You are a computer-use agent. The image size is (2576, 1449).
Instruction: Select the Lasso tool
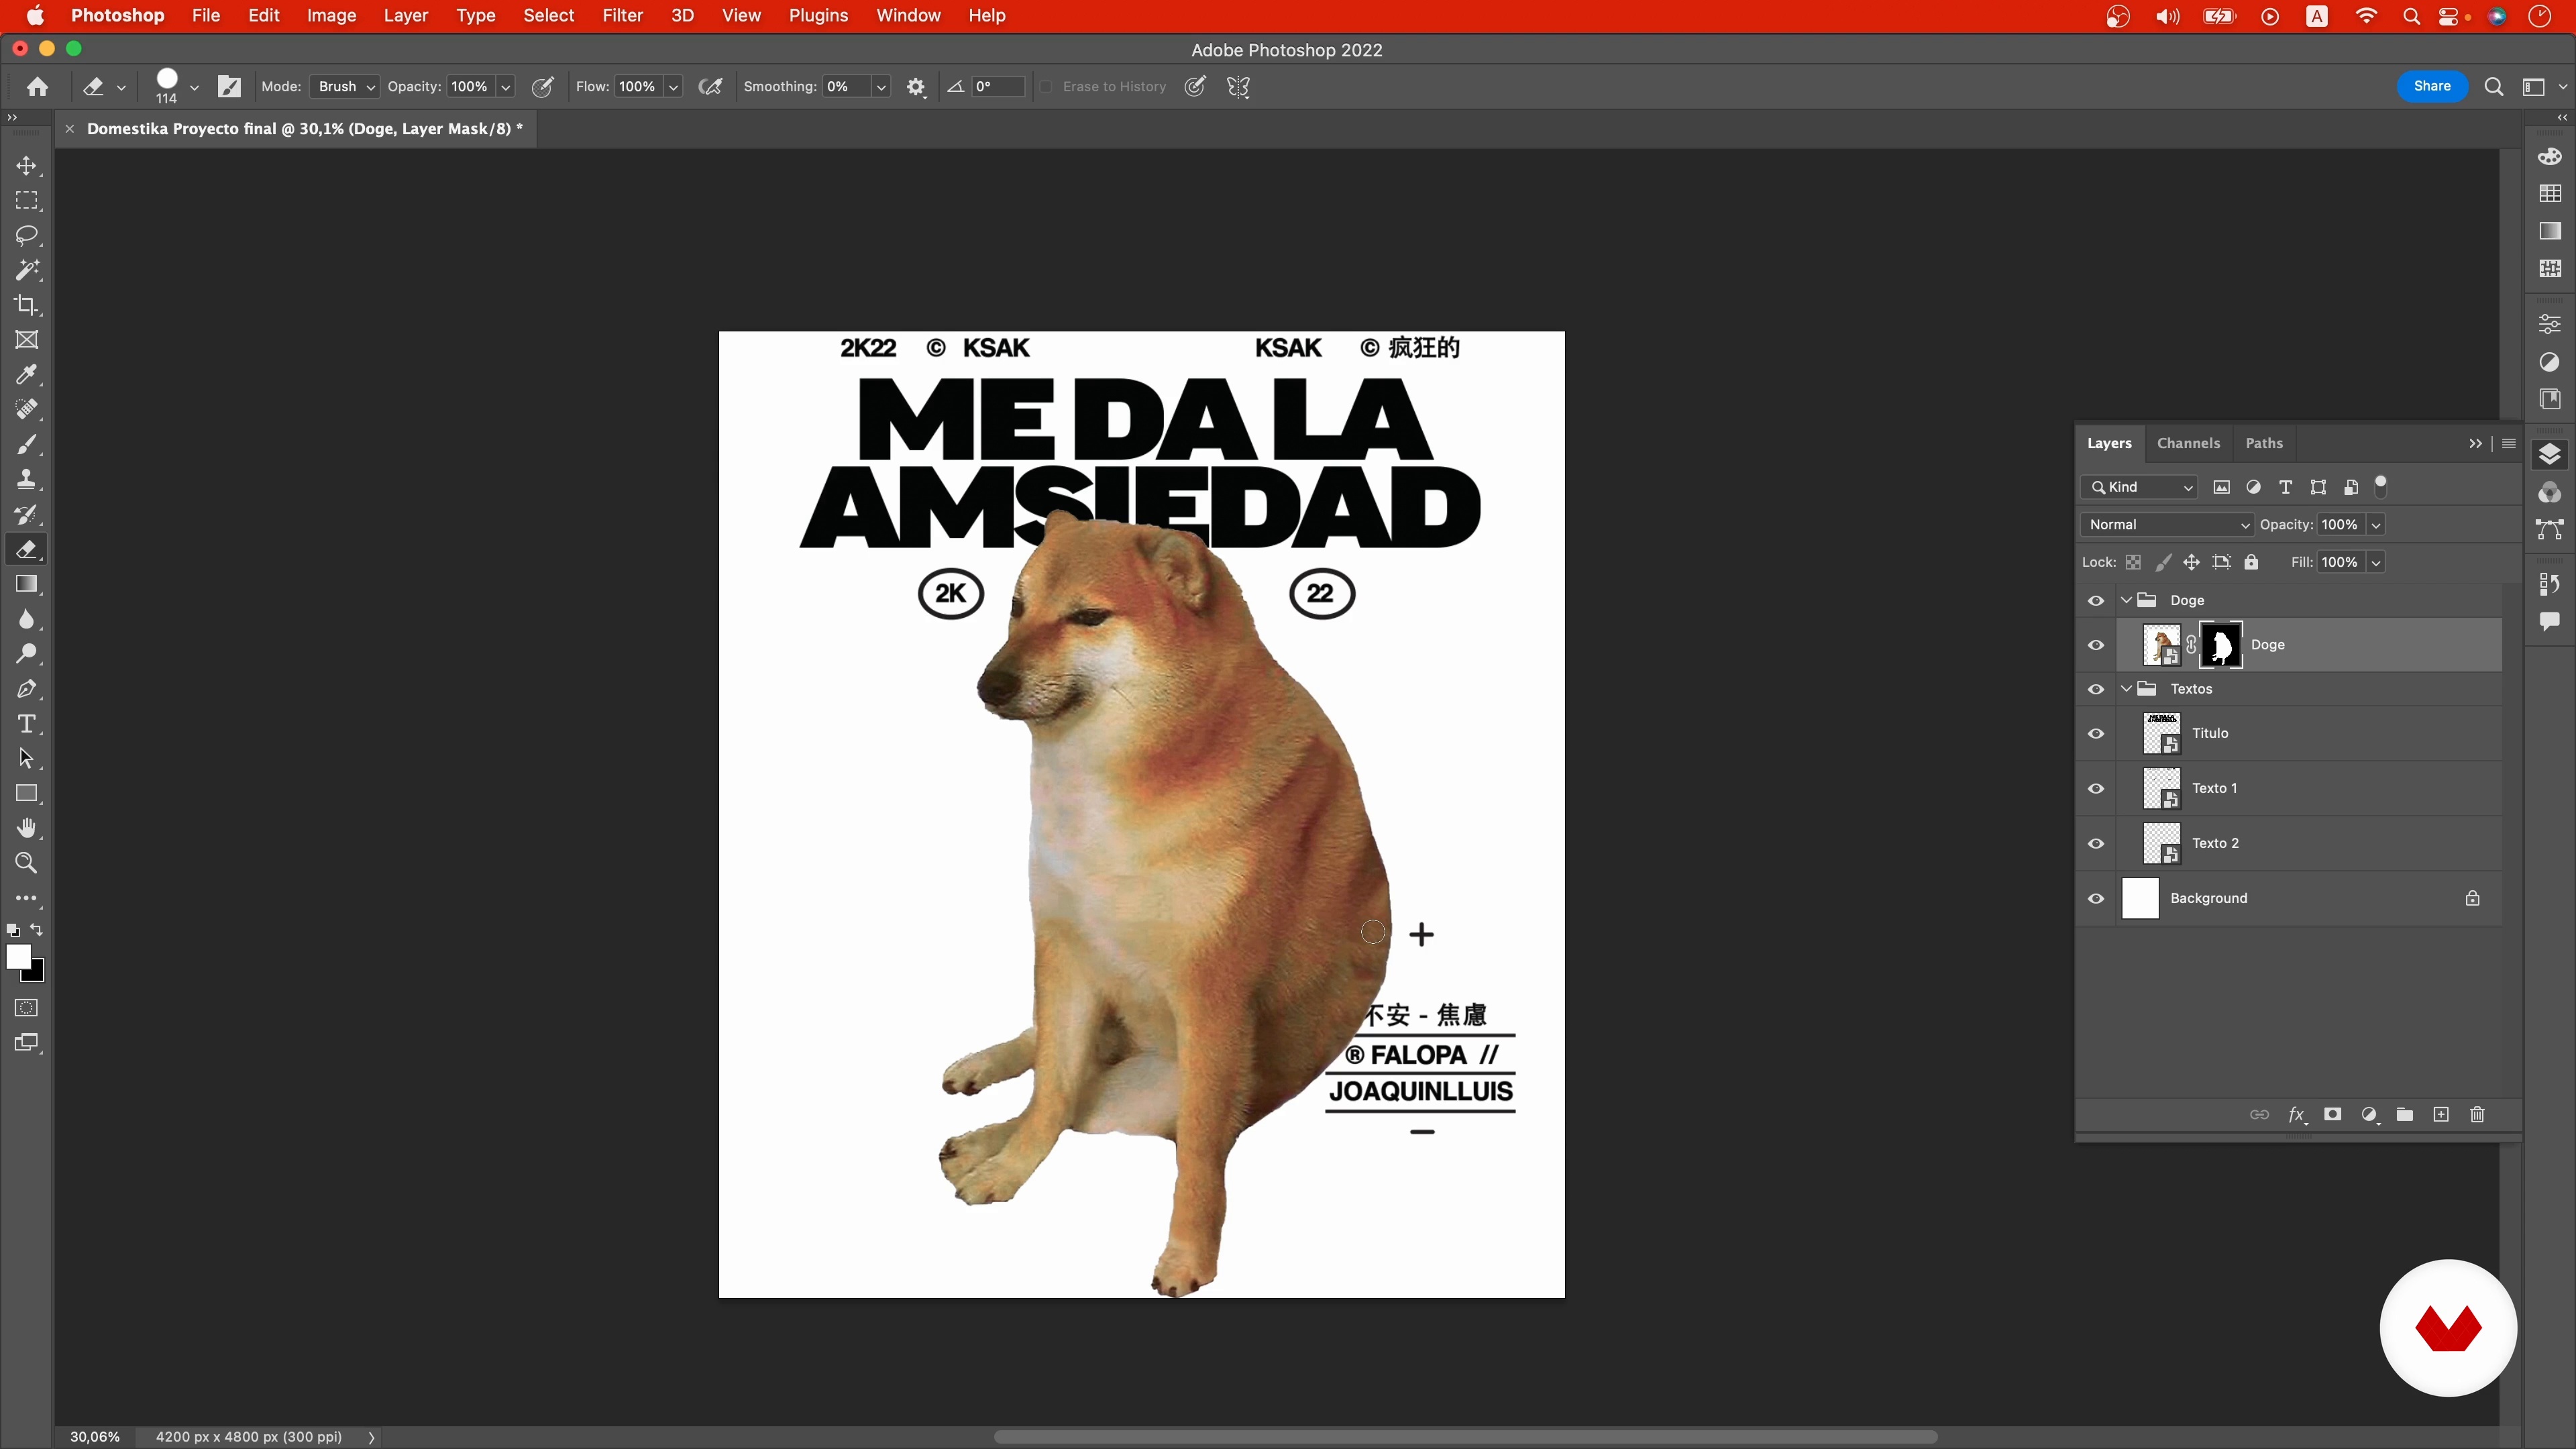coord(27,236)
